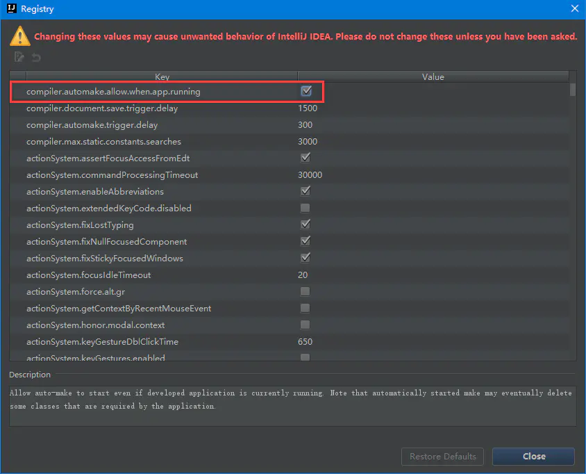Click the value 300
This screenshot has height=474, width=586.
[305, 125]
